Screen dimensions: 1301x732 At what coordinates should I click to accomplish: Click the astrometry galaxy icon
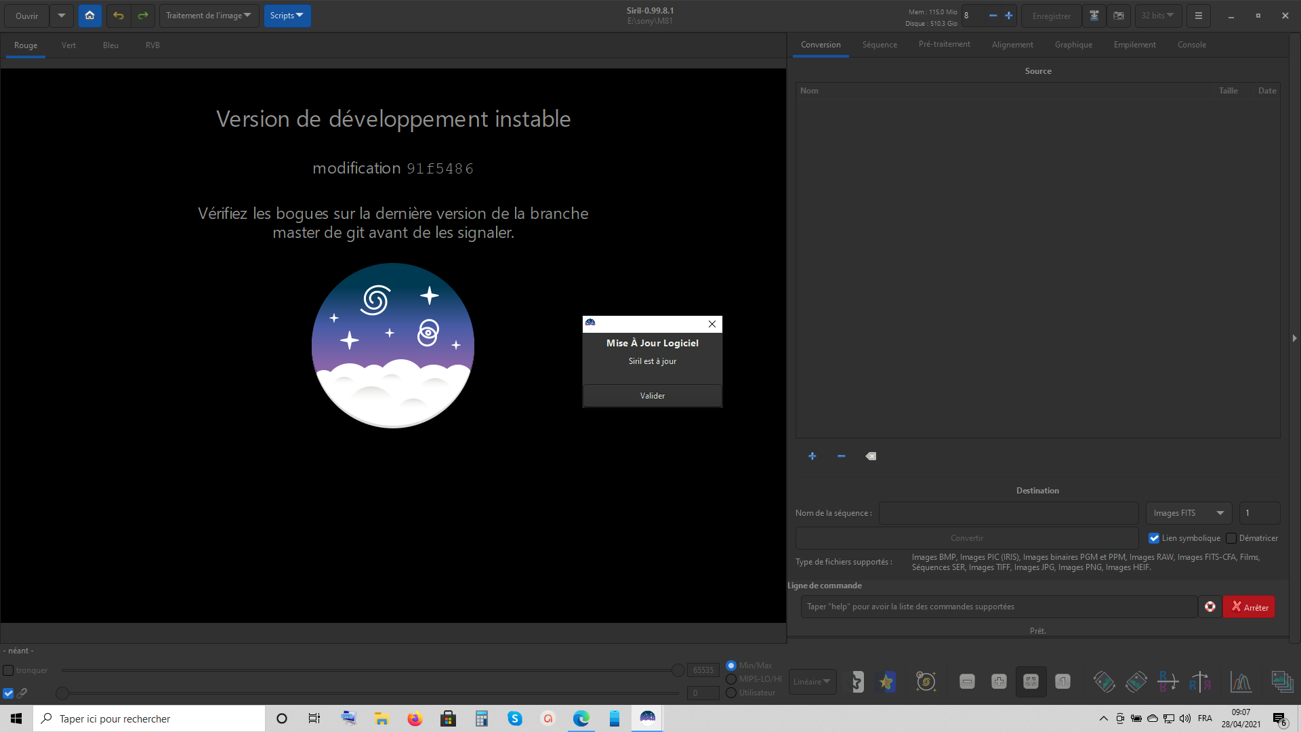926,682
